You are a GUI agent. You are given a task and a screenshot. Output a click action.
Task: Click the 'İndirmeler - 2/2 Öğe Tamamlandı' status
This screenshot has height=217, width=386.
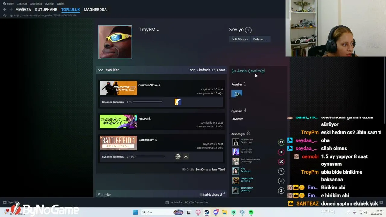[x=189, y=203]
